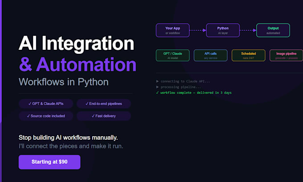303x182 pixels.
Task: Click the triangle before 'connecting to Claude API'
Action: pos(157,81)
